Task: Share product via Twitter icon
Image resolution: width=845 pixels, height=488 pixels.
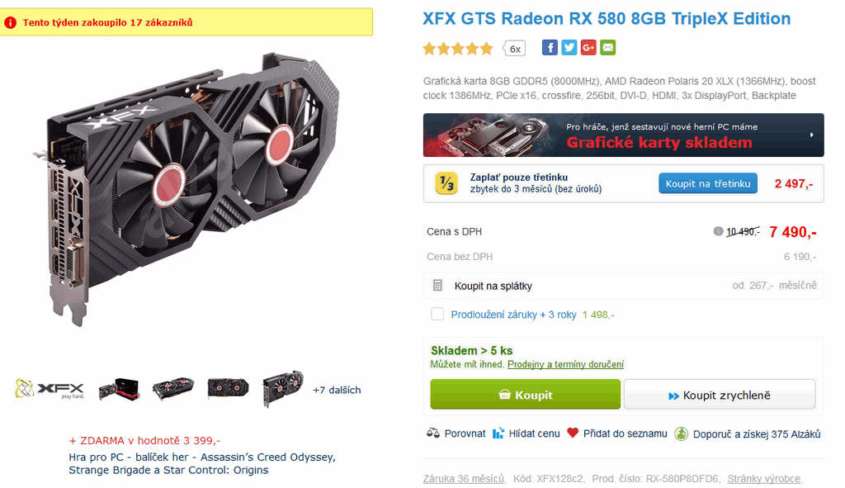Action: (569, 48)
